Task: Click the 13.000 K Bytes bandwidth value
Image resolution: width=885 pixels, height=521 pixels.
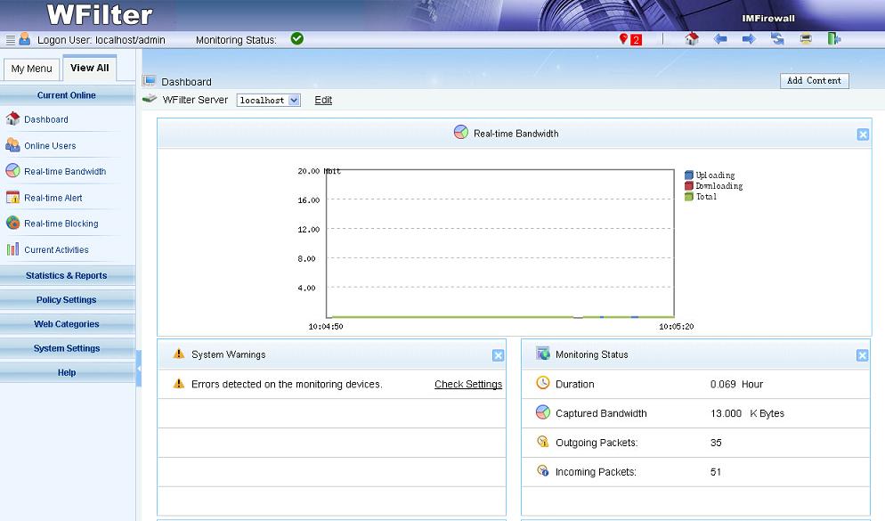Action: click(747, 413)
